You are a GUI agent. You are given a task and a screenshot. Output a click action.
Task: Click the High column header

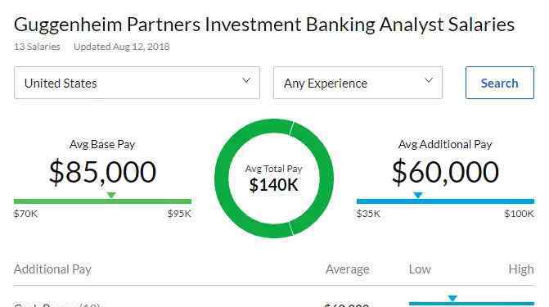521,269
